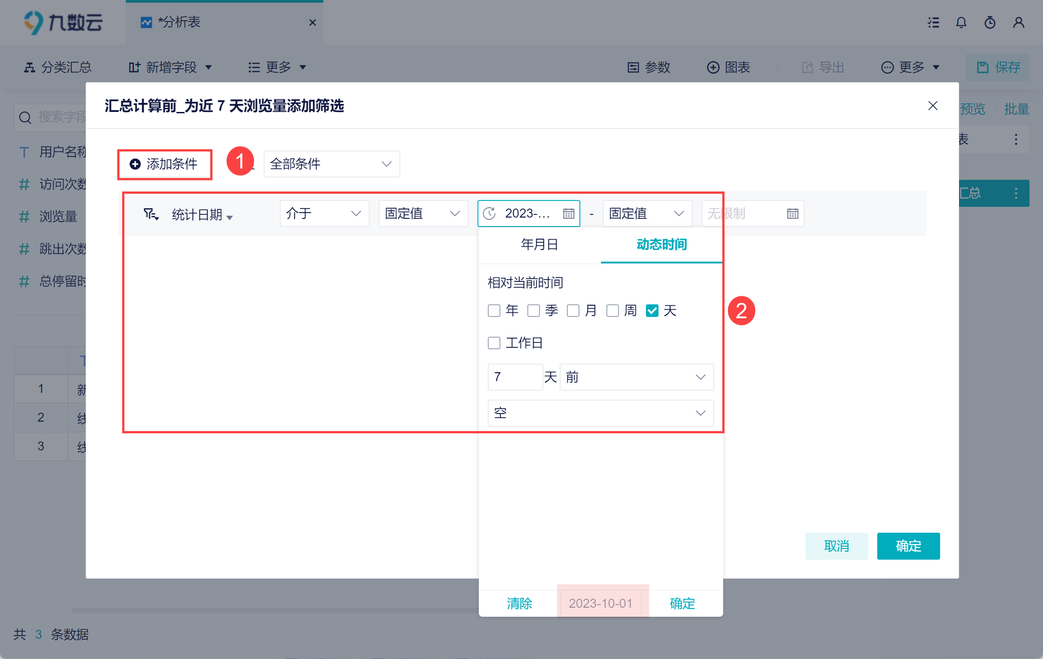Expand the 介于 operator dropdown
This screenshot has width=1043, height=659.
point(324,214)
